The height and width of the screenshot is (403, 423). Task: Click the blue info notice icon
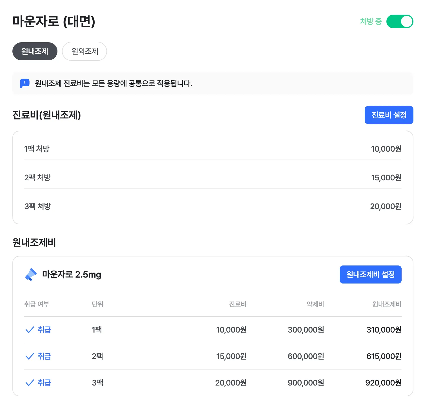25,83
